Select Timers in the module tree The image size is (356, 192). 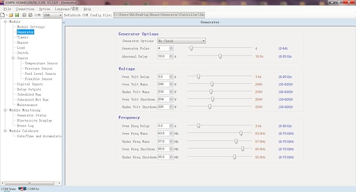[x=23, y=37]
